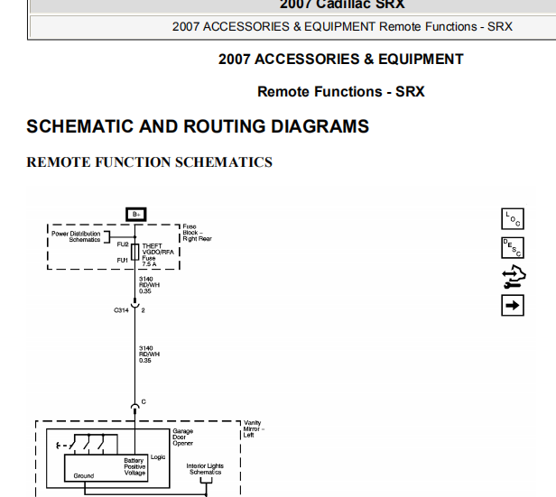Click the Garage Door Opener label
The width and height of the screenshot is (556, 497).
(x=183, y=437)
